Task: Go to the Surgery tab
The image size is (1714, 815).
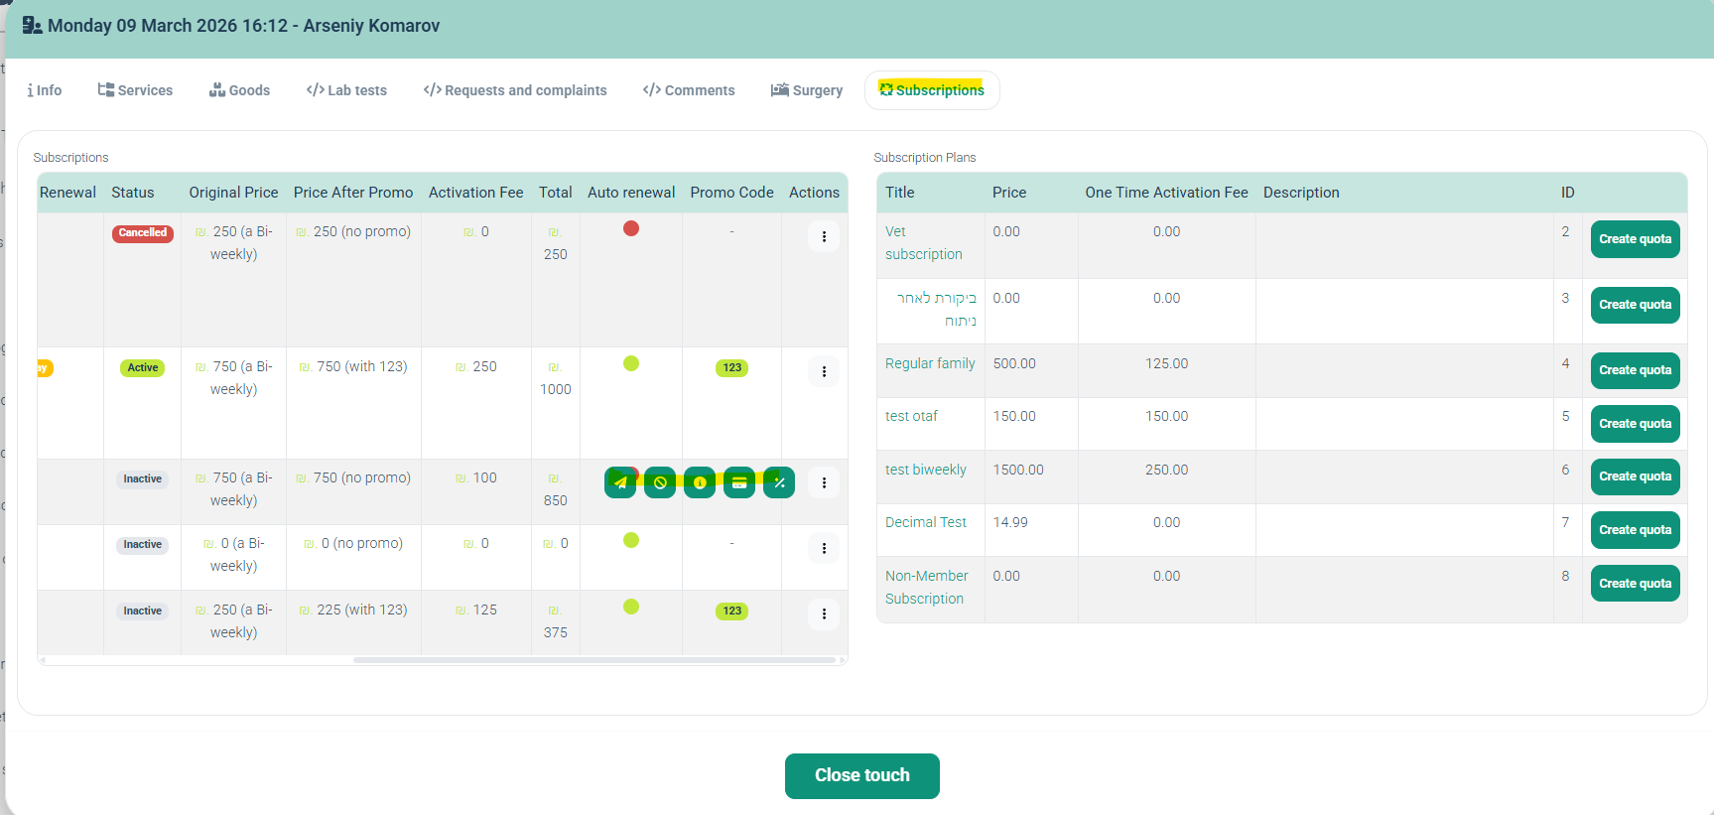Action: [807, 90]
